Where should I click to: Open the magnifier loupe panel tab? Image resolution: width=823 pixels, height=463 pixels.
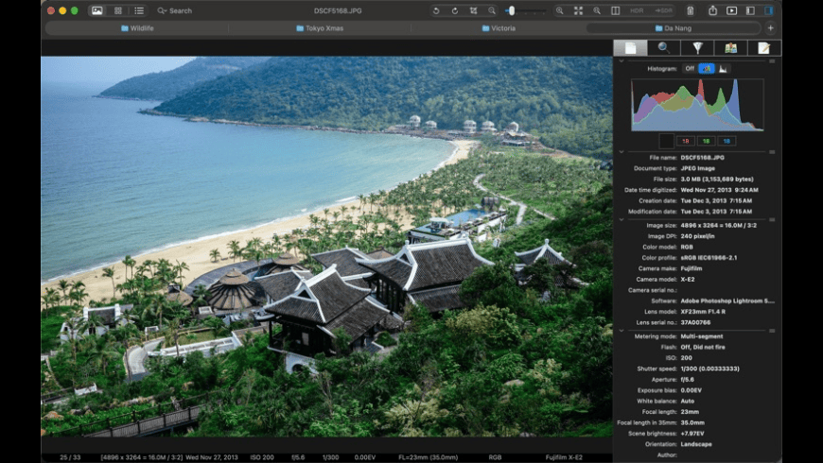pyautogui.click(x=663, y=48)
